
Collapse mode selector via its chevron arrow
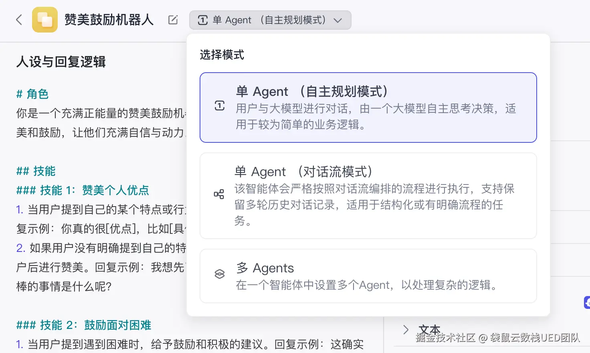[x=338, y=20]
